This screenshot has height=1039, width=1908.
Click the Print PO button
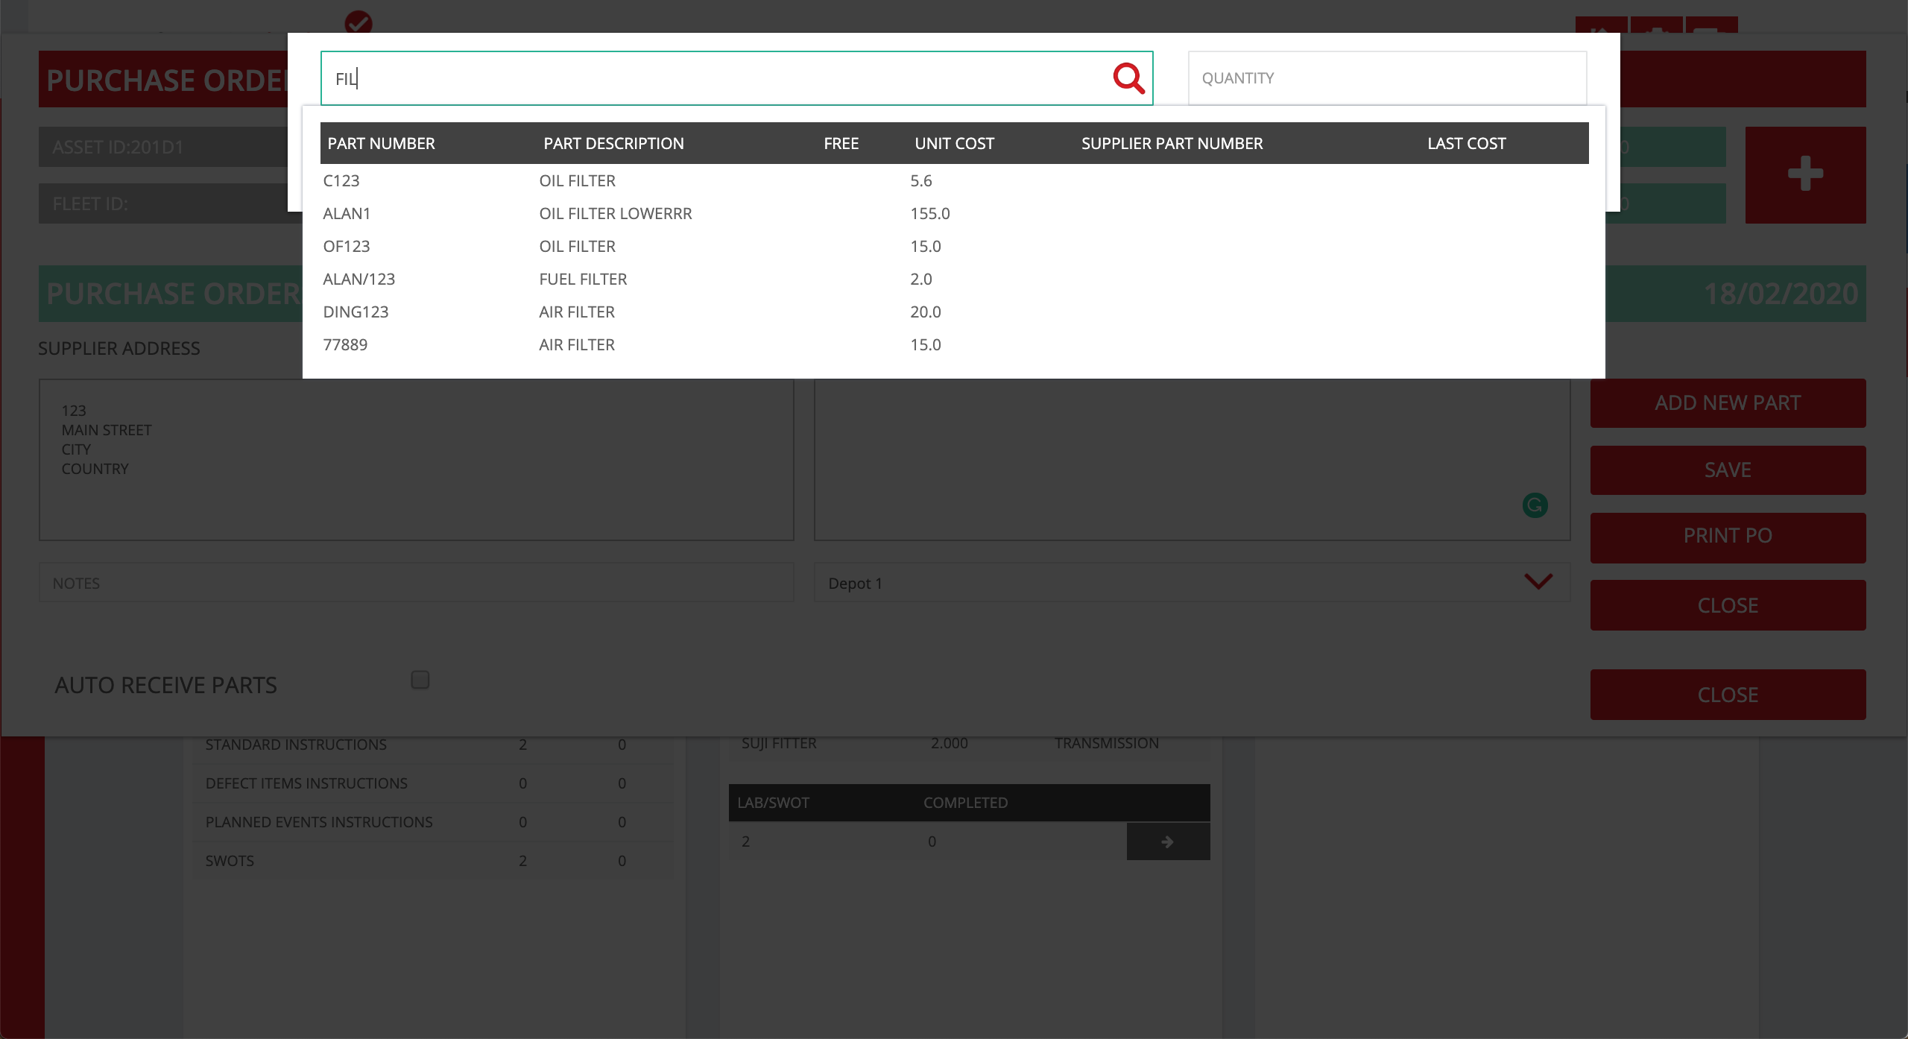(x=1728, y=537)
